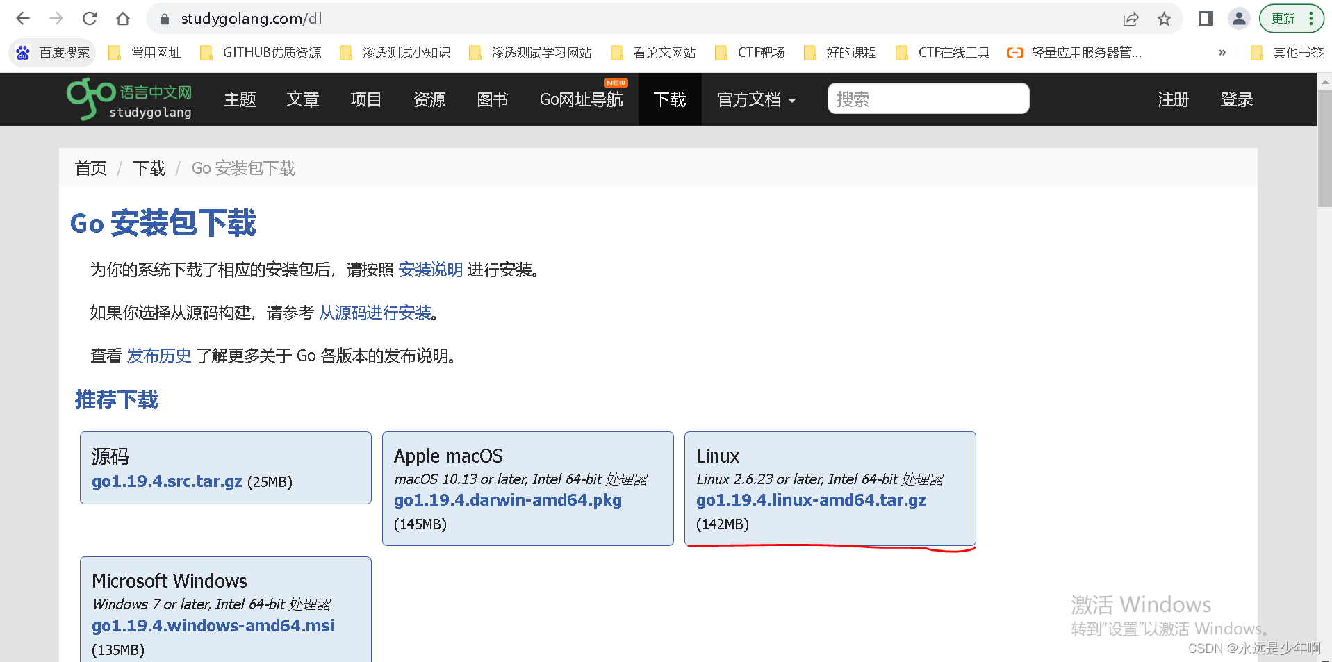Screen dimensions: 1332x662
Task: Open CTF靶场 bookmark folder
Action: pyautogui.click(x=750, y=53)
